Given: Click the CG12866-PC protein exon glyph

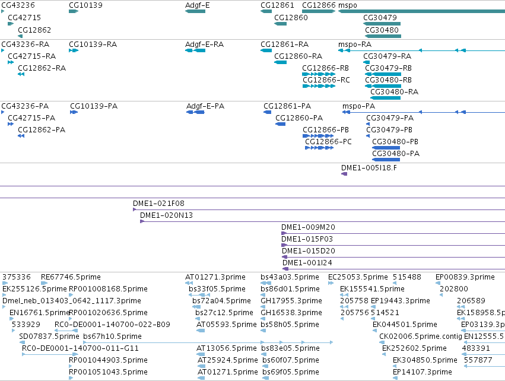Looking at the screenshot, I should point(319,148).
